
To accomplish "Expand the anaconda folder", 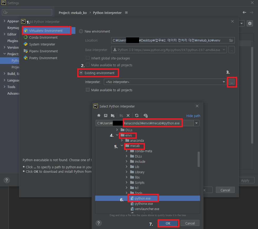I will pos(122,140).
